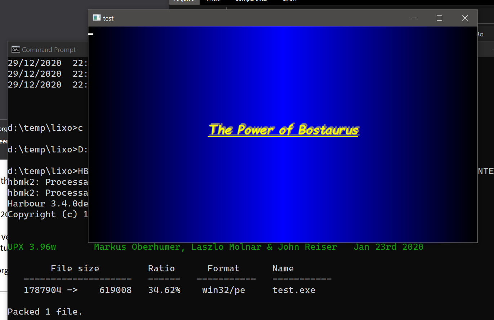This screenshot has height=320, width=494.
Task: Click the 'UPX 3.96w' text in Command Prompt
Action: click(32, 247)
